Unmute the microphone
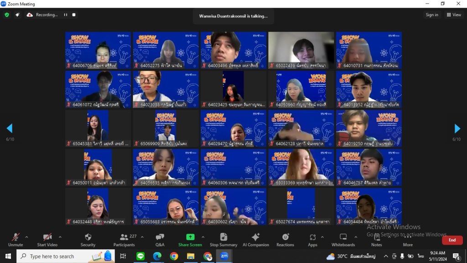 click(x=16, y=240)
